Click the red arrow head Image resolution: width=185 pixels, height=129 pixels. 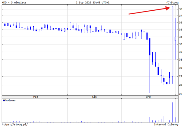click(x=169, y=8)
